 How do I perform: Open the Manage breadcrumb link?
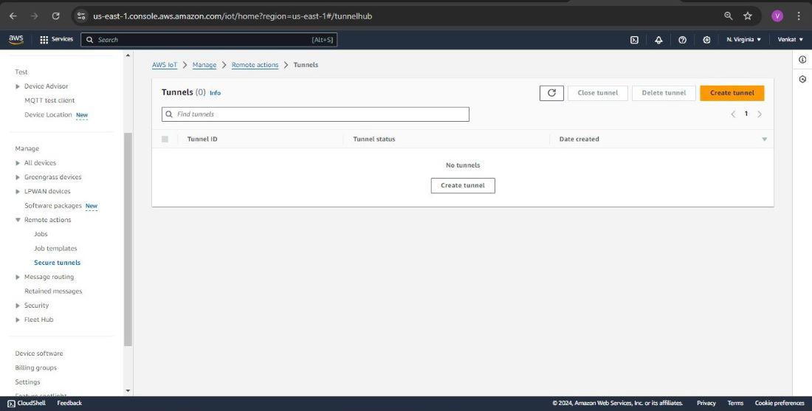pyautogui.click(x=204, y=65)
